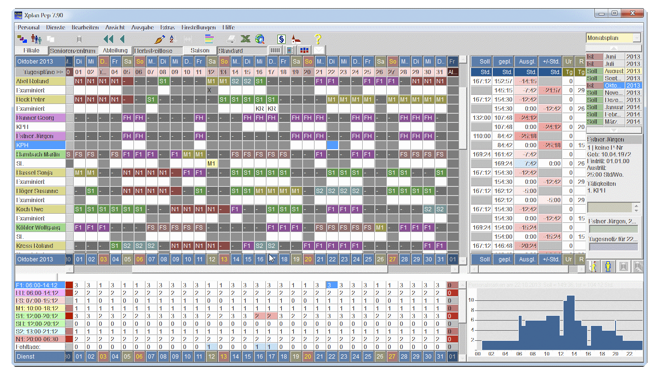Select November 2013 in the month list
The height and width of the screenshot is (374, 656).
tap(614, 92)
